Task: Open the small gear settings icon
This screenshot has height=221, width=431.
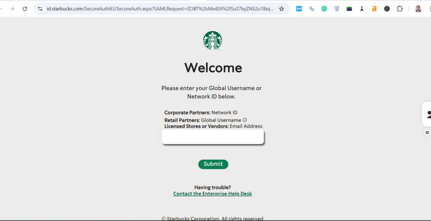Action: 427,133
